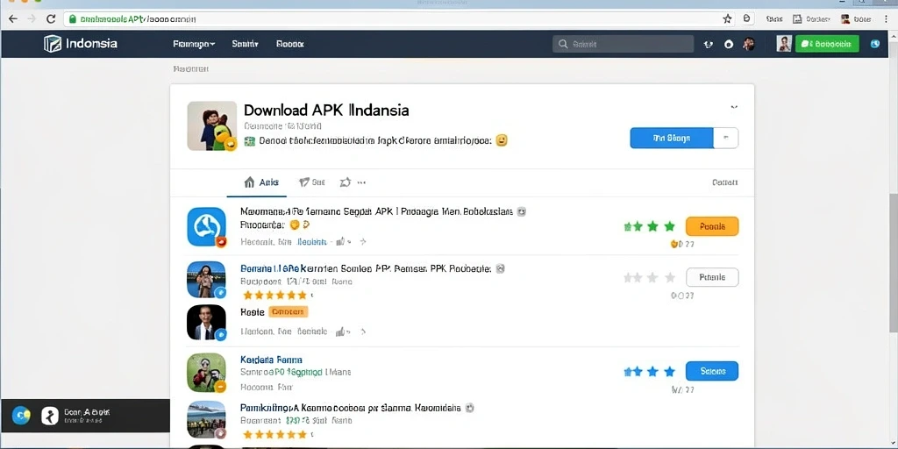Click the page's vertical scrollbar
Image resolution: width=898 pixels, height=449 pixels.
[893, 263]
